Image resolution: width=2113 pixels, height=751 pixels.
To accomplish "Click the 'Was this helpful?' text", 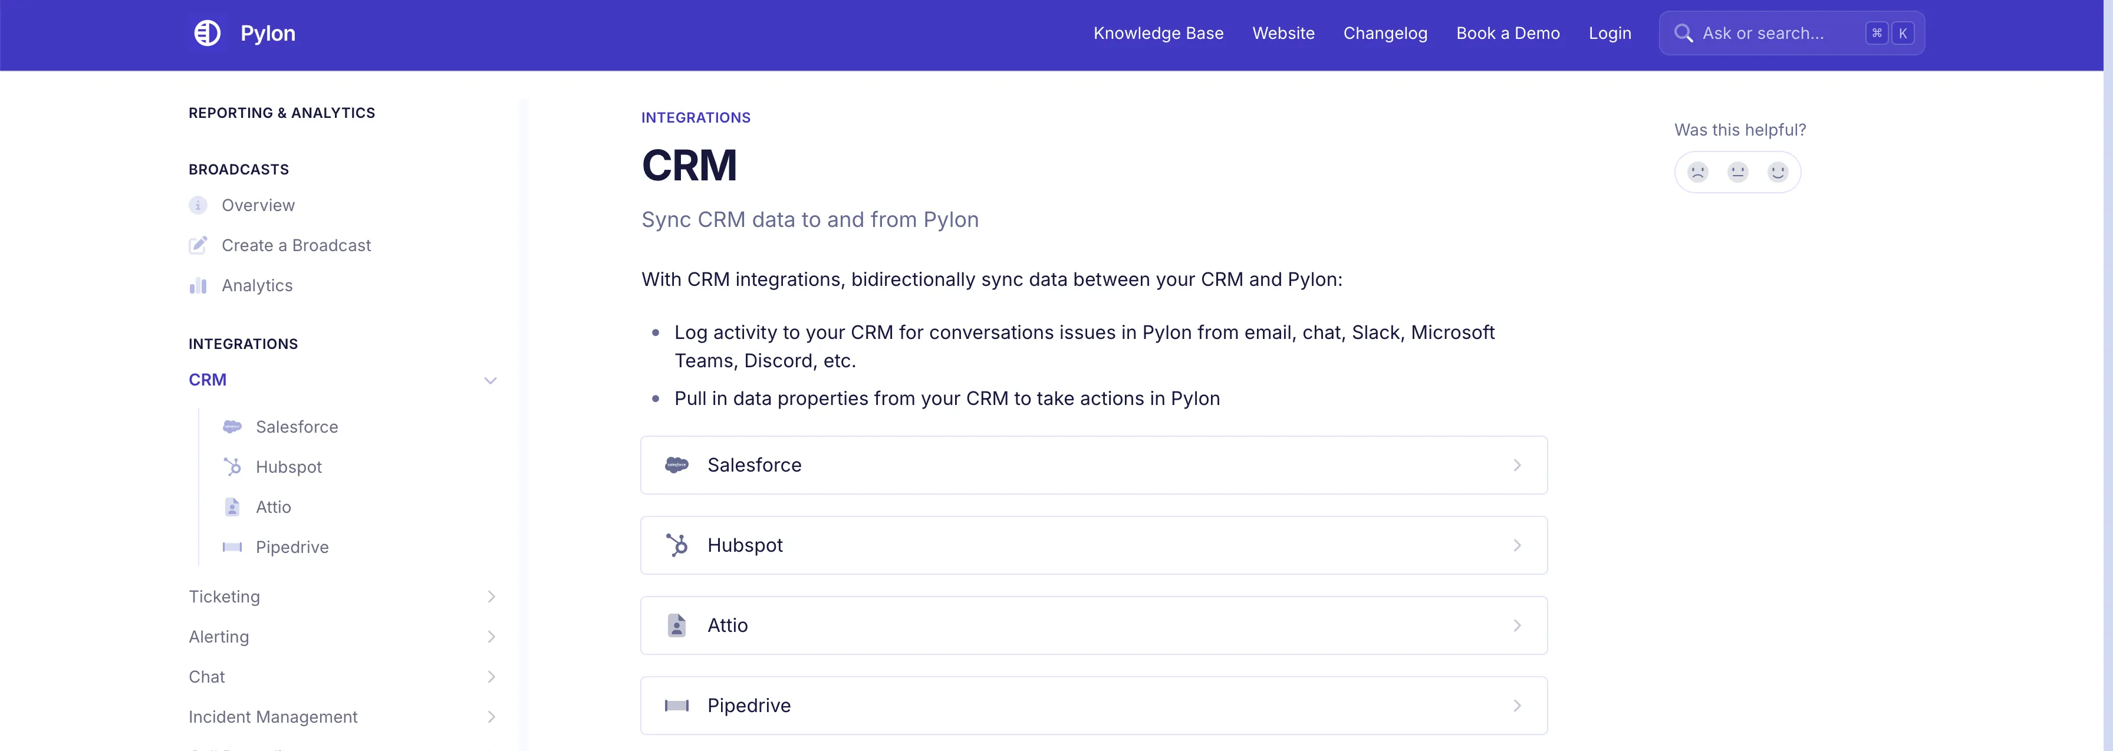I will (1740, 130).
